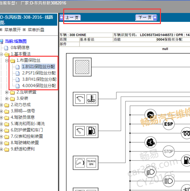Click the speedometer dial symbol near RPM

[80, 163]
